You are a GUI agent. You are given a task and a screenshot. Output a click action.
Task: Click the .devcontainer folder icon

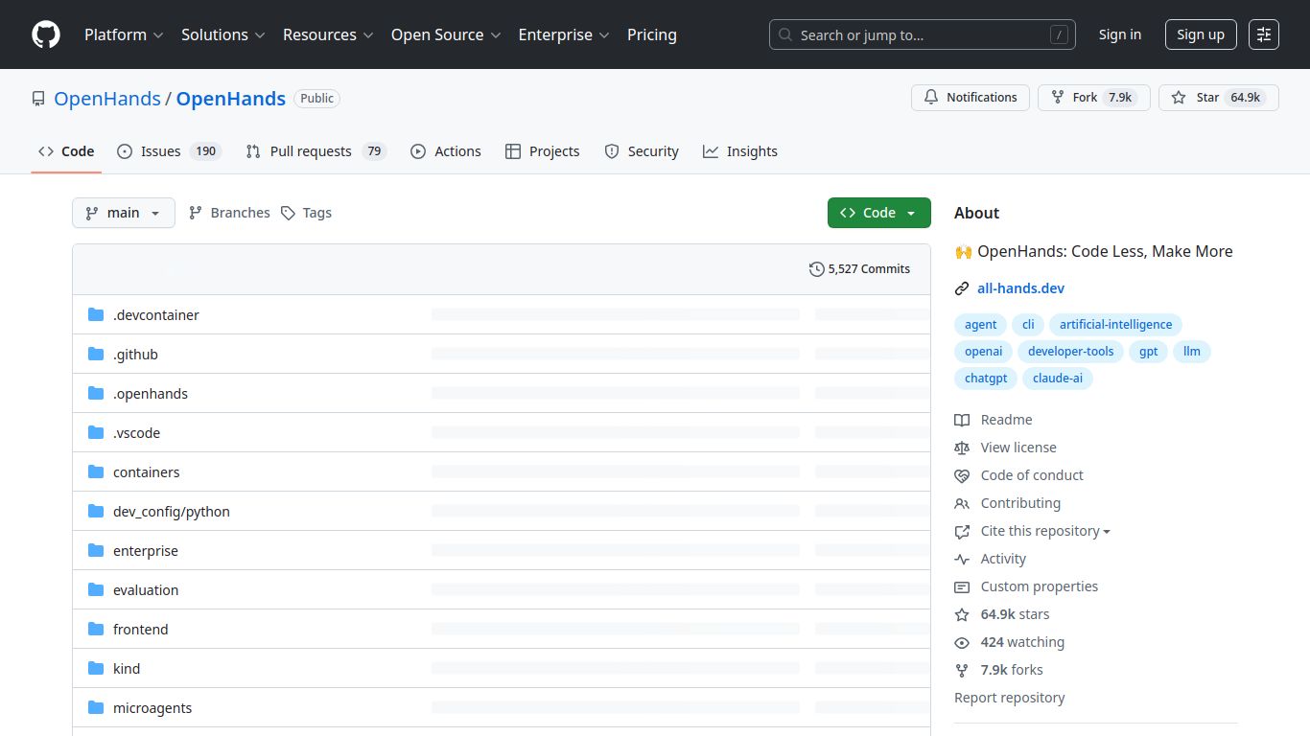tap(96, 315)
